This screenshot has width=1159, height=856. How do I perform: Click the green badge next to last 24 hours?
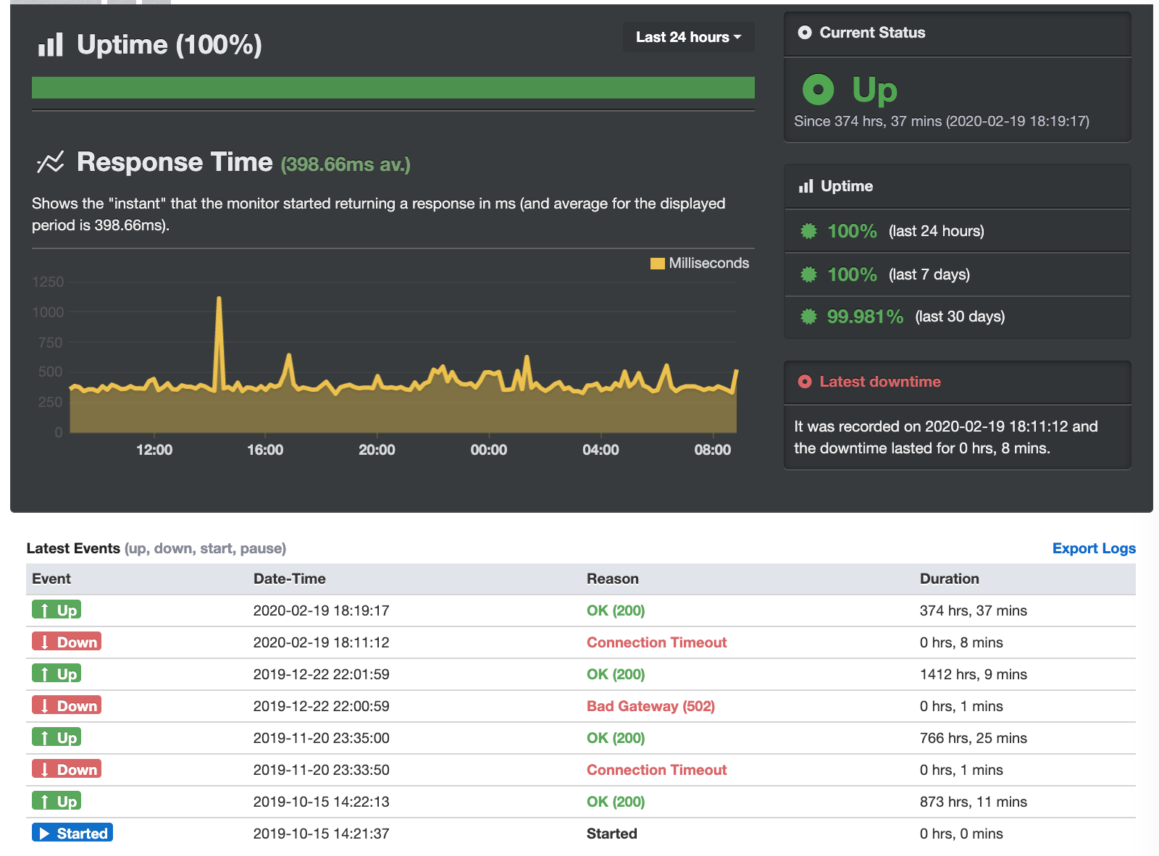808,231
